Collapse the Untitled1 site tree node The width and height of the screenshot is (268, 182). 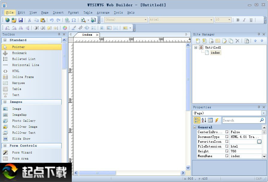tap(196, 47)
